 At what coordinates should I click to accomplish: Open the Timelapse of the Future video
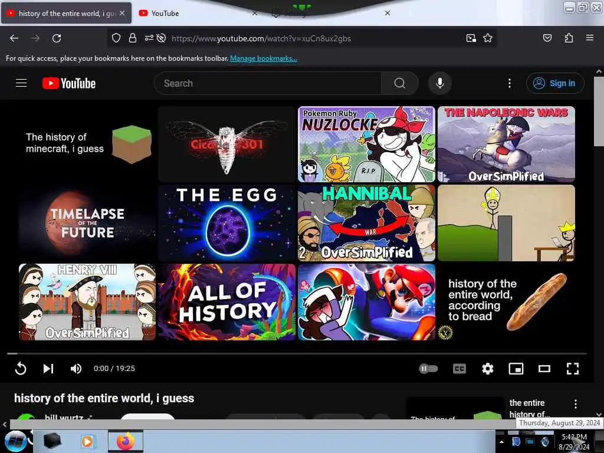coord(87,223)
